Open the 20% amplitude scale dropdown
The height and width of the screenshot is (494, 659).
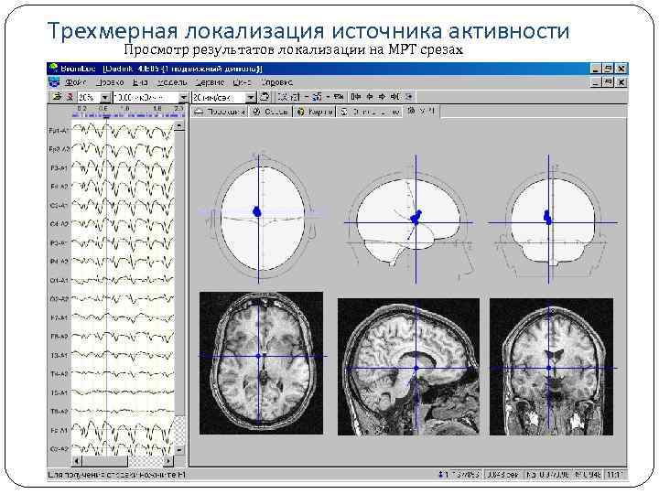pos(105,98)
